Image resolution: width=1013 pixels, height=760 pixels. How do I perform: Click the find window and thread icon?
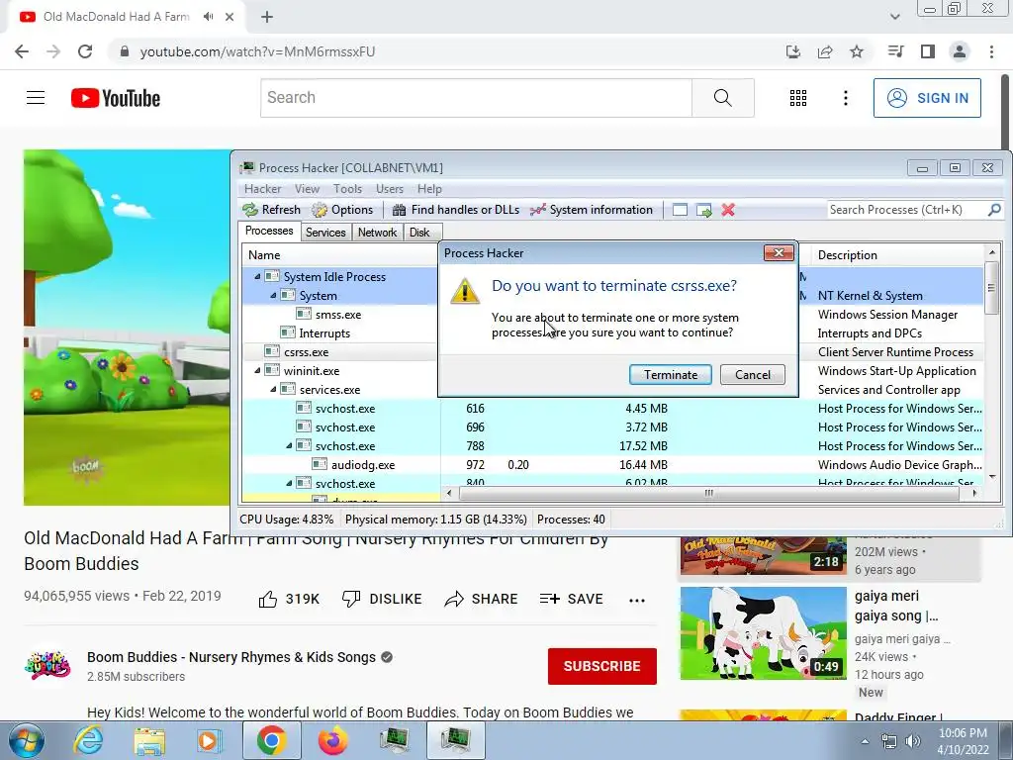pyautogui.click(x=703, y=210)
